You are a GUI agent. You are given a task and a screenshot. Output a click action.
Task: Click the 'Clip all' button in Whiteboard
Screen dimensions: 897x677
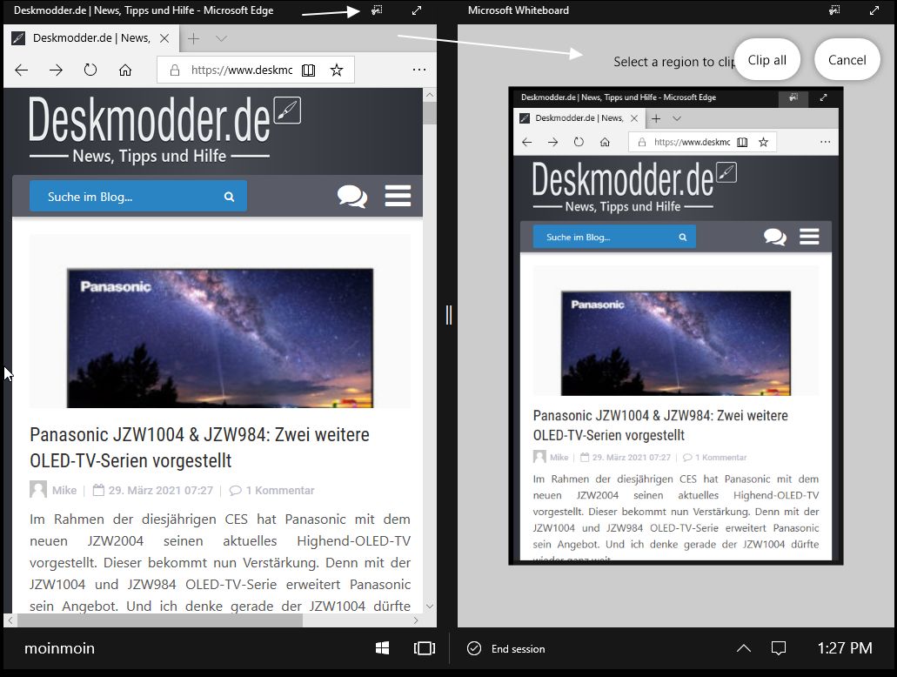coord(766,60)
